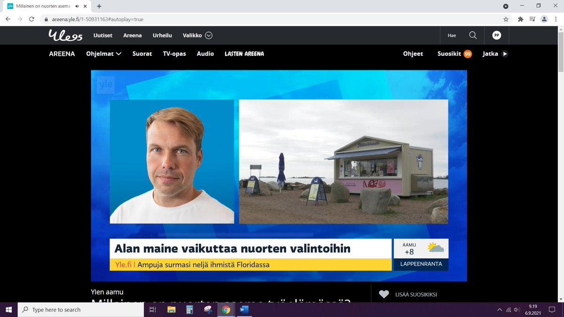
Task: Open Chrome three-dot menu
Action: tap(556, 19)
